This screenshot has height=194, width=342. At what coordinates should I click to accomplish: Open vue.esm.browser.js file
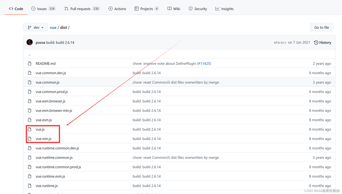pos(51,101)
